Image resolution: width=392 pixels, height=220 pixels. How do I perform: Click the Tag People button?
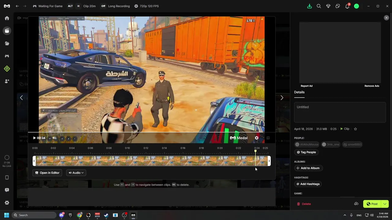(306, 152)
